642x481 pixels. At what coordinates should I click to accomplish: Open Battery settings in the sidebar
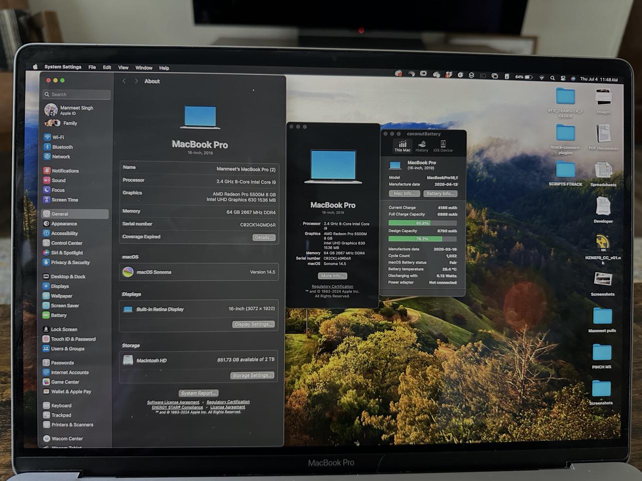pos(55,315)
